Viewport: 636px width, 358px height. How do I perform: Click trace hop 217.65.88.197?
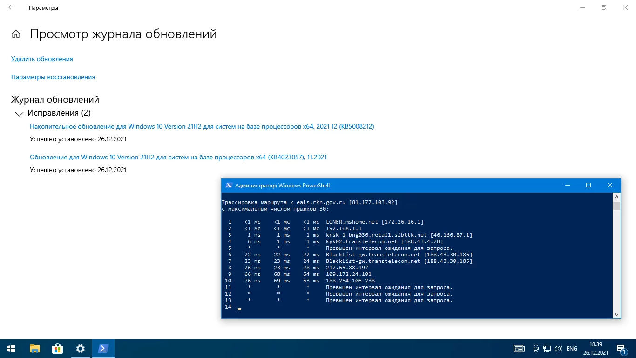(x=347, y=268)
